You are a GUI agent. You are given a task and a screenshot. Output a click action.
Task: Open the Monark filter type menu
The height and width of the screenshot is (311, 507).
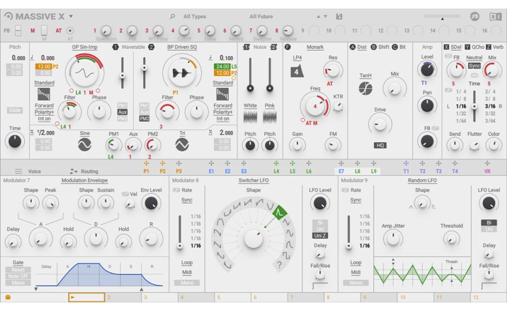[315, 47]
